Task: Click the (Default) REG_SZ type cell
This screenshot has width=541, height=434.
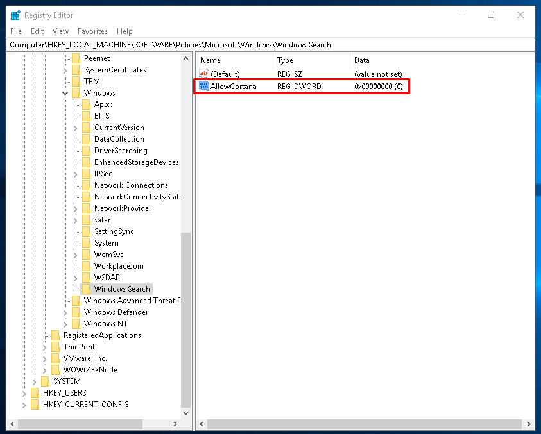Action: coord(290,74)
